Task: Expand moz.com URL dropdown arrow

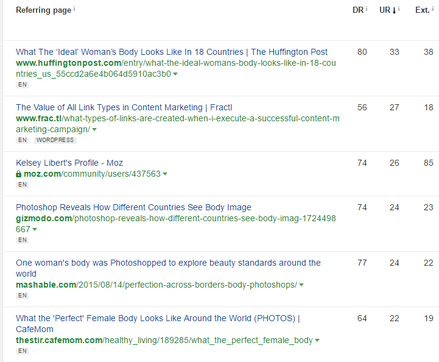Action: coord(165,174)
